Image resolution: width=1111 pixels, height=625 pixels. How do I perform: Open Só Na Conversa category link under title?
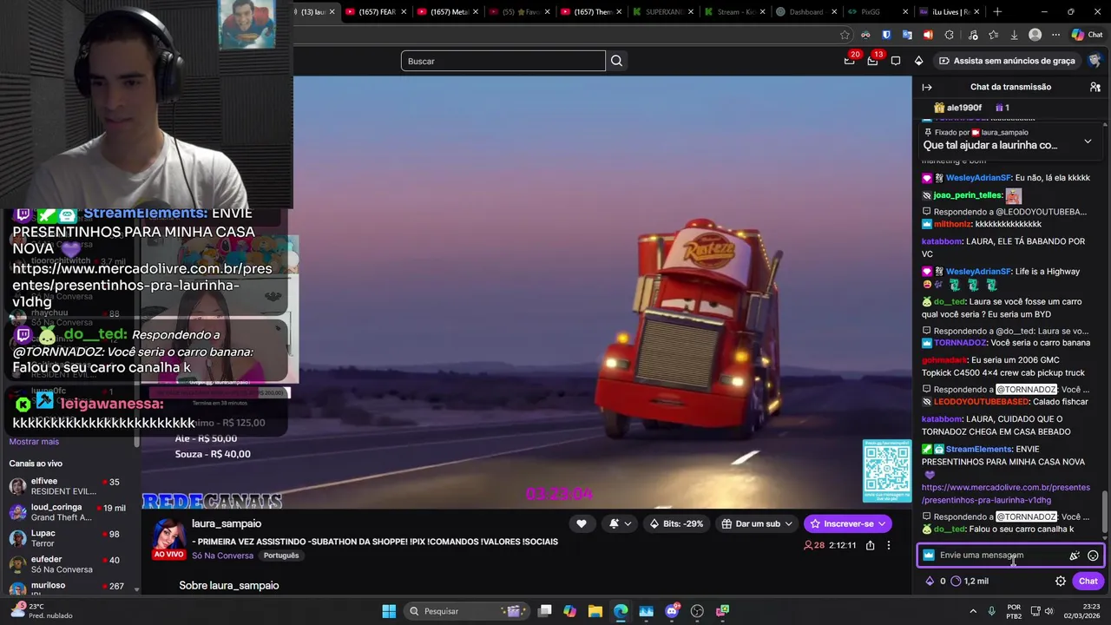(x=222, y=556)
